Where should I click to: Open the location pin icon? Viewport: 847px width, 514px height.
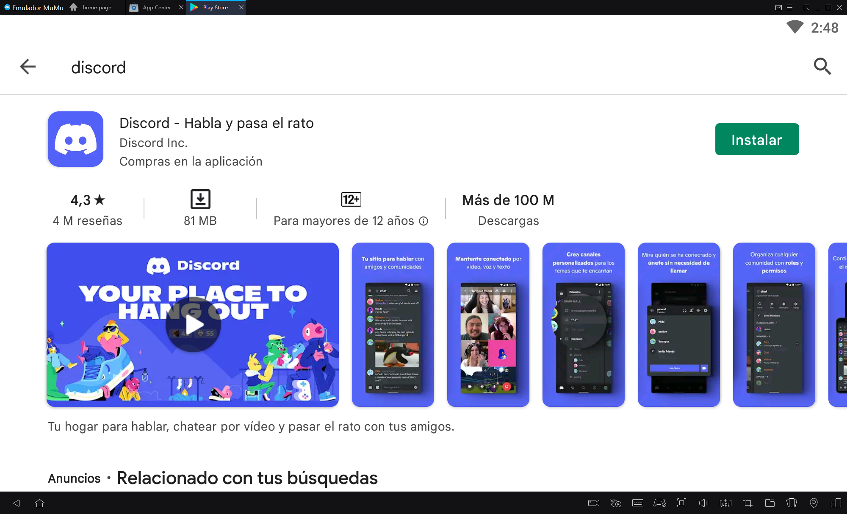click(x=814, y=503)
